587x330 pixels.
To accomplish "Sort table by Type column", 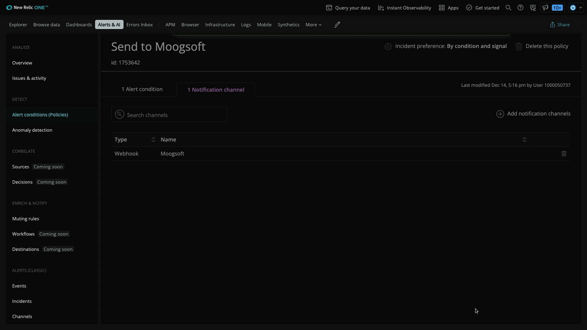I will (135, 140).
